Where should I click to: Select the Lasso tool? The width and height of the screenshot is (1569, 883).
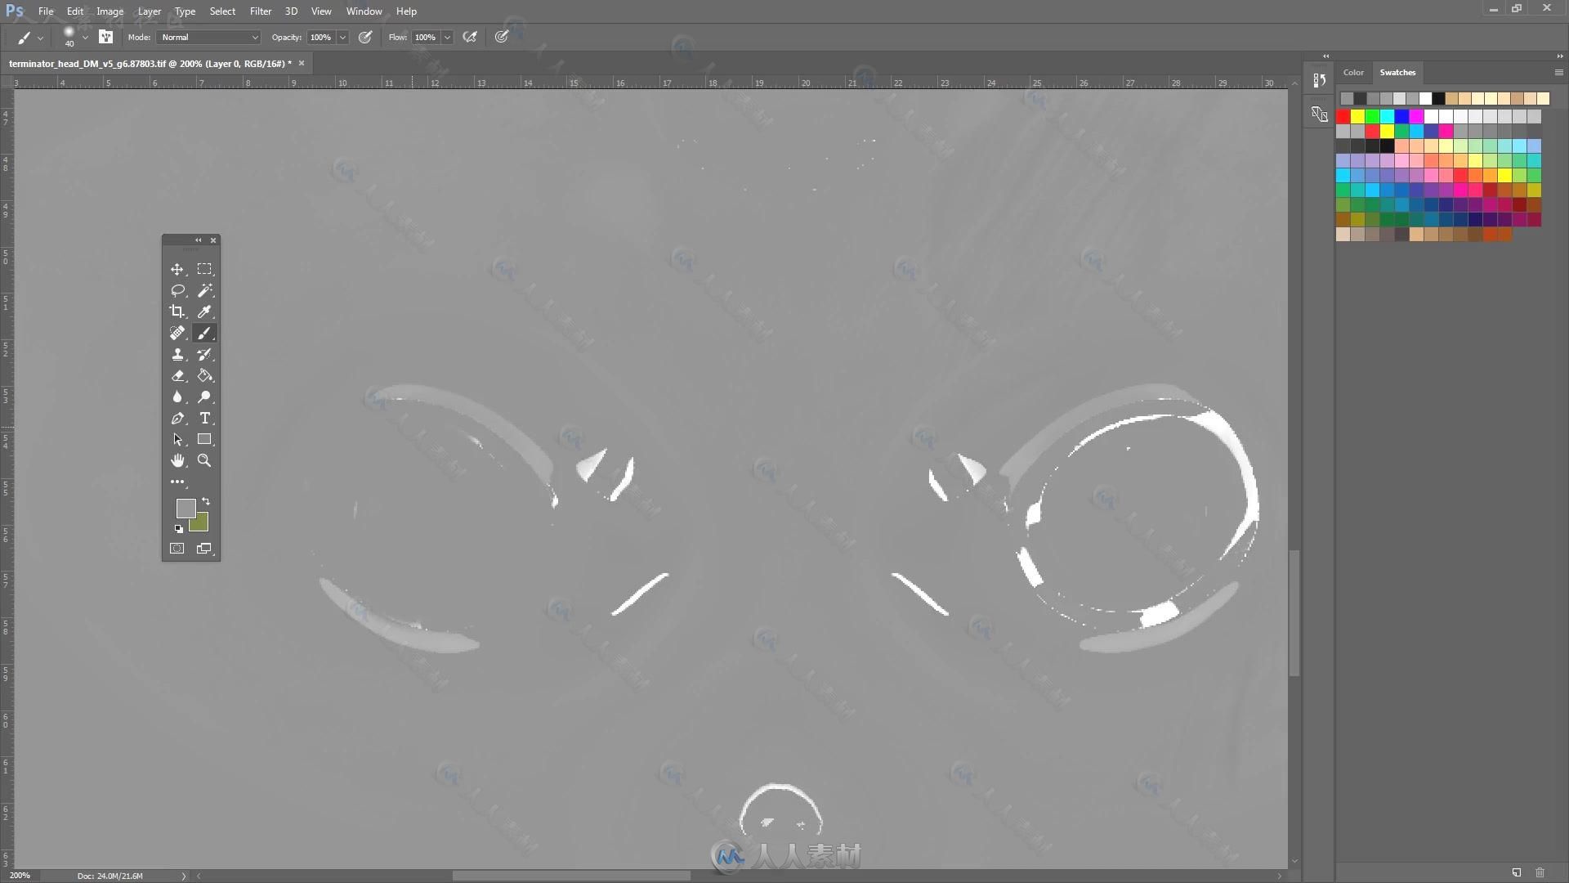177,290
